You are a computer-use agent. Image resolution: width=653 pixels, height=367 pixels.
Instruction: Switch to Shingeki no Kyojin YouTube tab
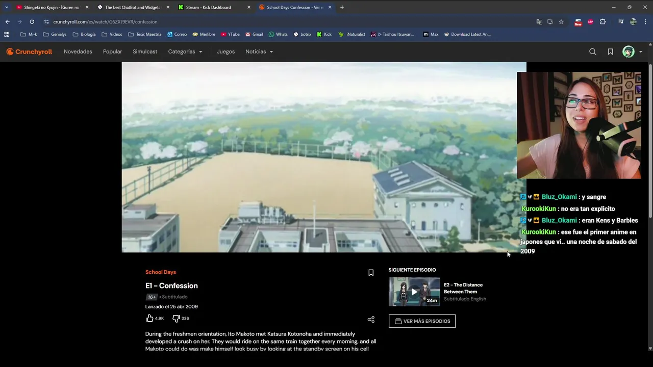tap(52, 7)
